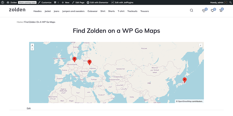This screenshot has height=116, width=233.
Task: Click the map marker near Ukraine
Action: (x=89, y=62)
